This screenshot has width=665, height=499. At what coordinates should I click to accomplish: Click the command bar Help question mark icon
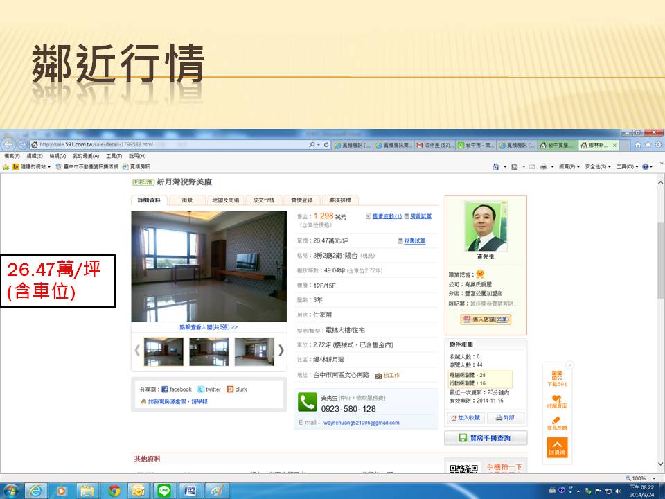(x=645, y=167)
